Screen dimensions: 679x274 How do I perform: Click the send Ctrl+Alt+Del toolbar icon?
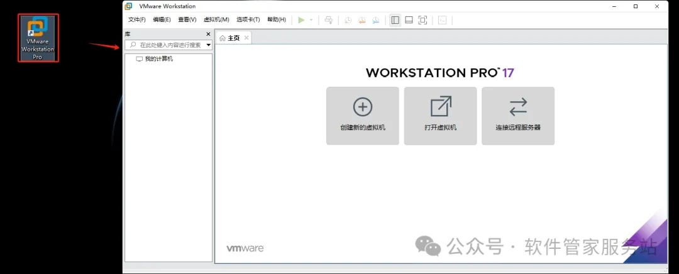[x=329, y=20]
